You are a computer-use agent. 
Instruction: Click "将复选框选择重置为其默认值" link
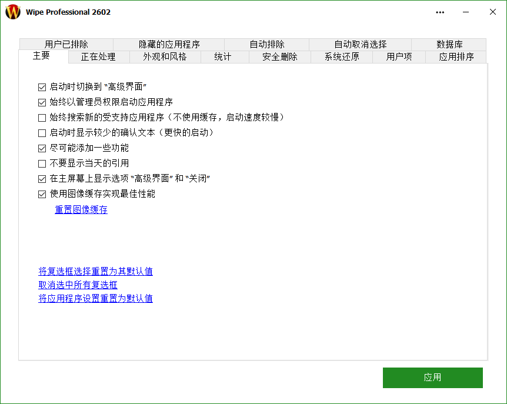coord(95,271)
